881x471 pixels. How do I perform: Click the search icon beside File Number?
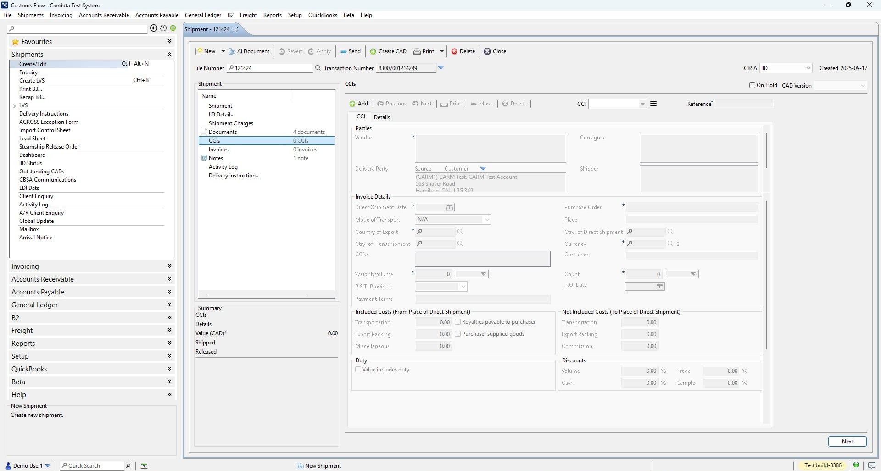[x=318, y=68]
